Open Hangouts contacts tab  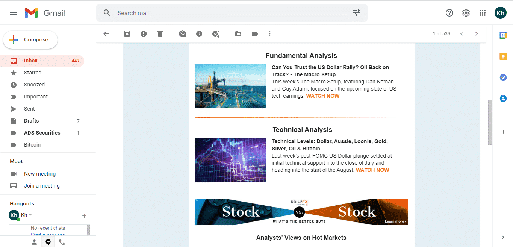[x=34, y=242]
